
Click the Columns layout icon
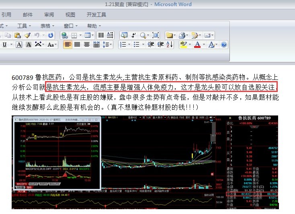pyautogui.click(x=101, y=35)
